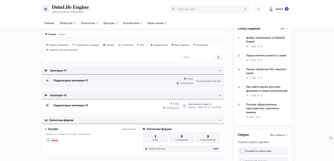
Task: Open Мои подписки bookmarks
Action: 180,45
